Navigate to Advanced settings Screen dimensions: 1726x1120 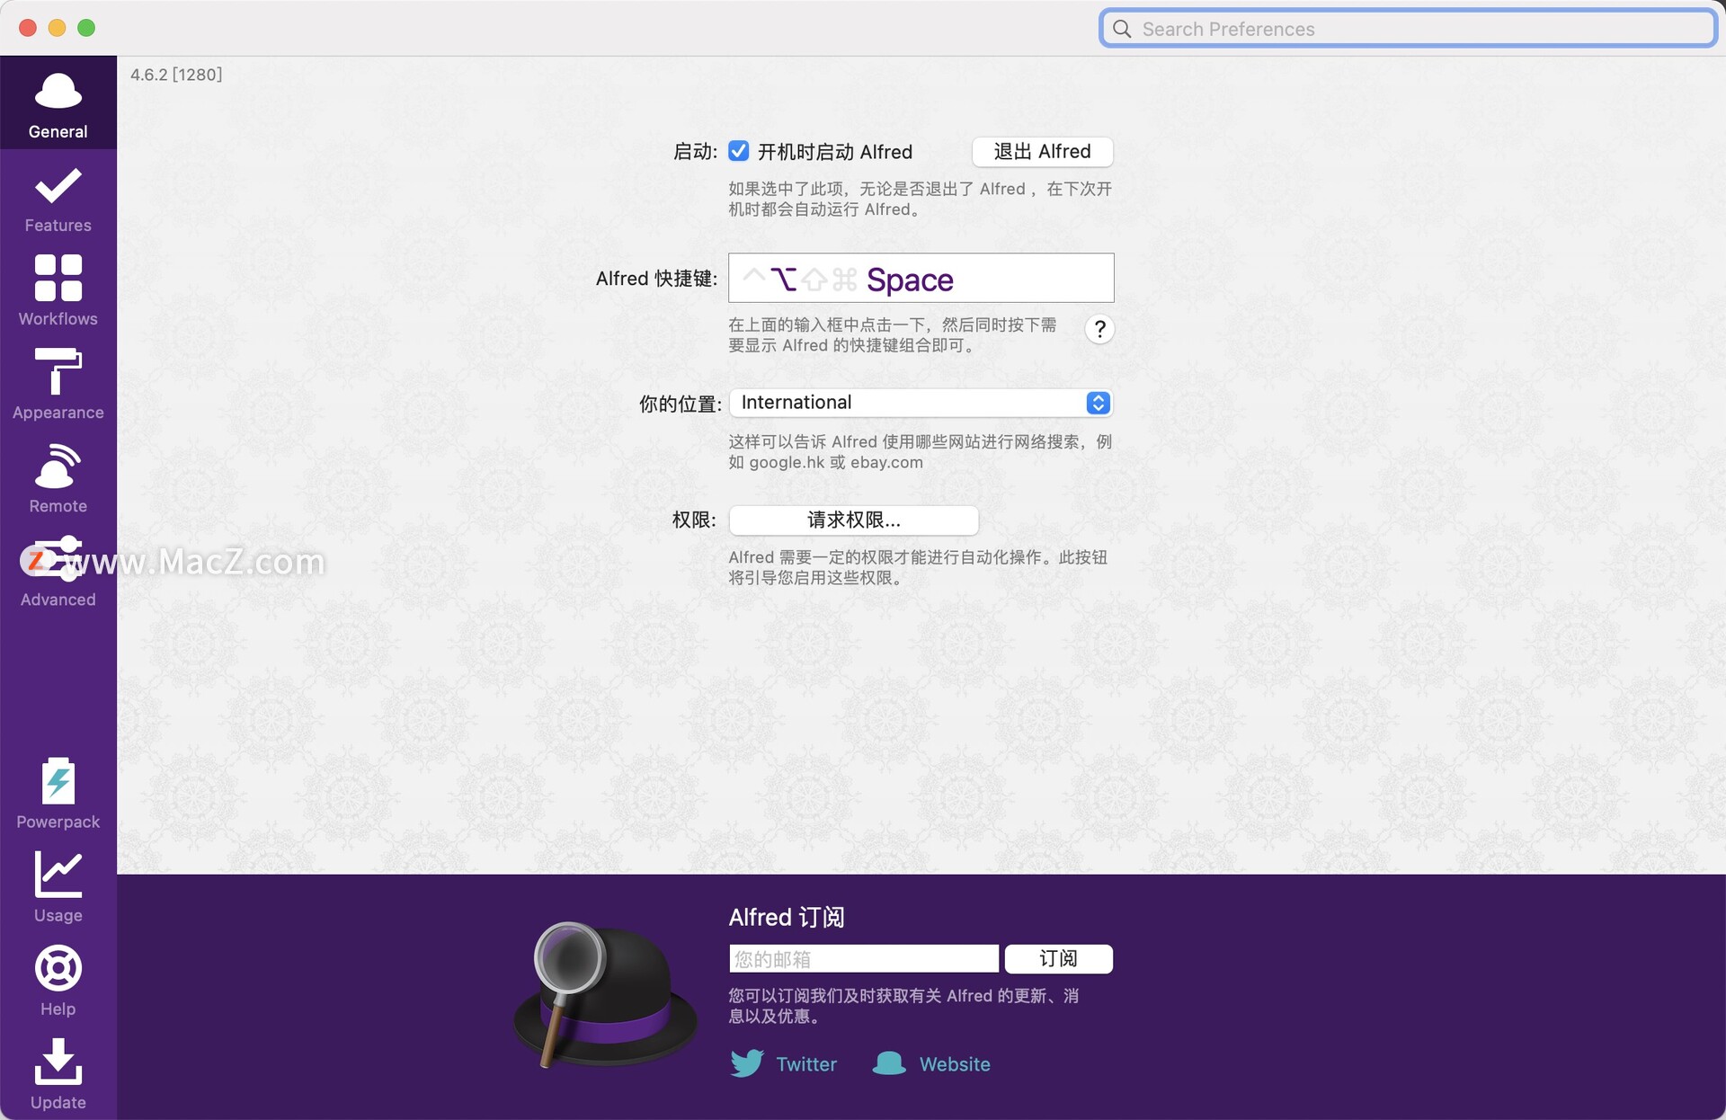point(58,598)
